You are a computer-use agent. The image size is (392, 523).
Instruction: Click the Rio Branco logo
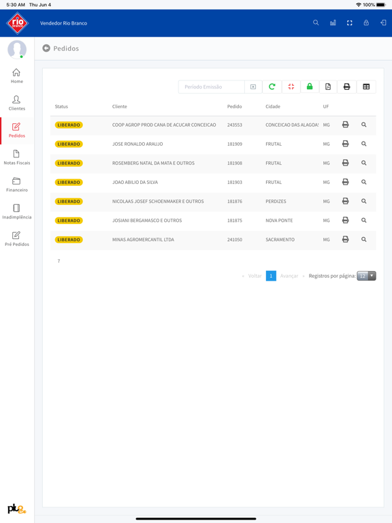(17, 23)
